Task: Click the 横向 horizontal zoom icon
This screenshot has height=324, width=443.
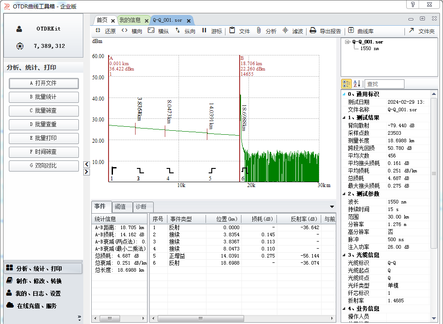Action: pyautogui.click(x=124, y=31)
